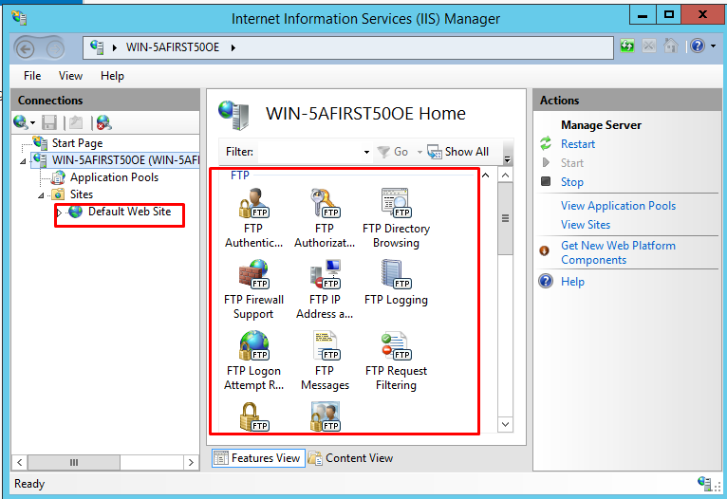Select Application Pools tree item
Viewport: 727px width, 499px height.
(x=114, y=177)
